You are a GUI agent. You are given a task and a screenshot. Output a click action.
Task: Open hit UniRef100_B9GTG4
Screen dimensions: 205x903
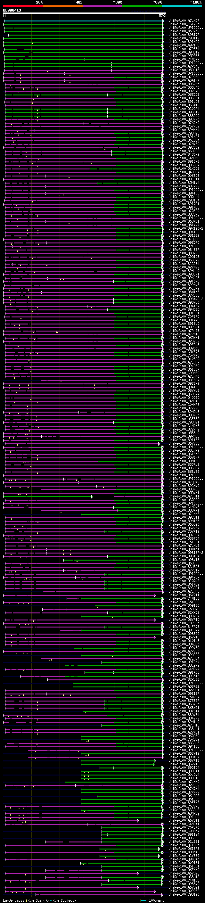click(184, 767)
